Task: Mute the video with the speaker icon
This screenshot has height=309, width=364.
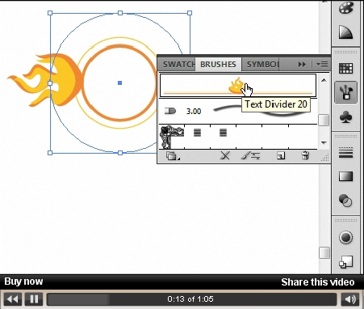Action: coord(350,299)
